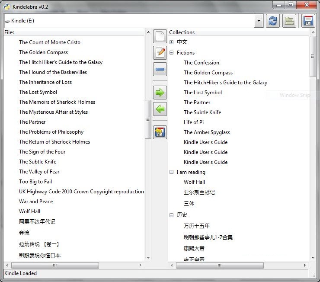The height and width of the screenshot is (282, 320).
Task: Create a new collection with the blank page icon
Action: pyautogui.click(x=160, y=36)
